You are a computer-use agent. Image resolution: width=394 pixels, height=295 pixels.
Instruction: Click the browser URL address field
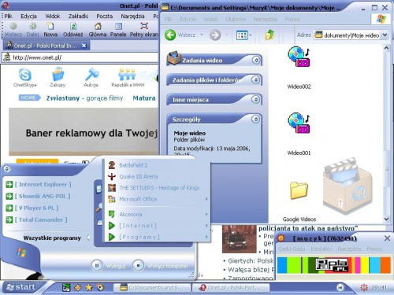tap(80, 57)
